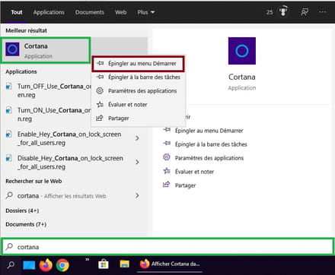Click Épingler à la barre des tâches in preview pane

211,144
